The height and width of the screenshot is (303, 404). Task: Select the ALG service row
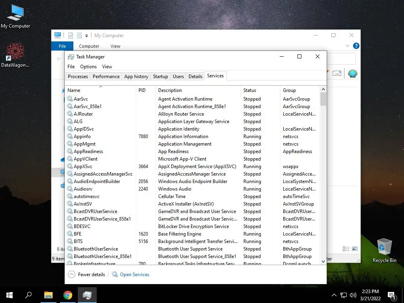[x=192, y=122]
